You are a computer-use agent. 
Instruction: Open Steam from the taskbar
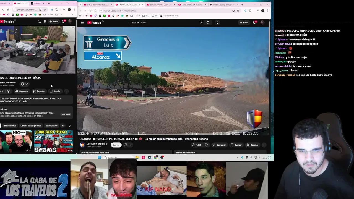click(149, 158)
